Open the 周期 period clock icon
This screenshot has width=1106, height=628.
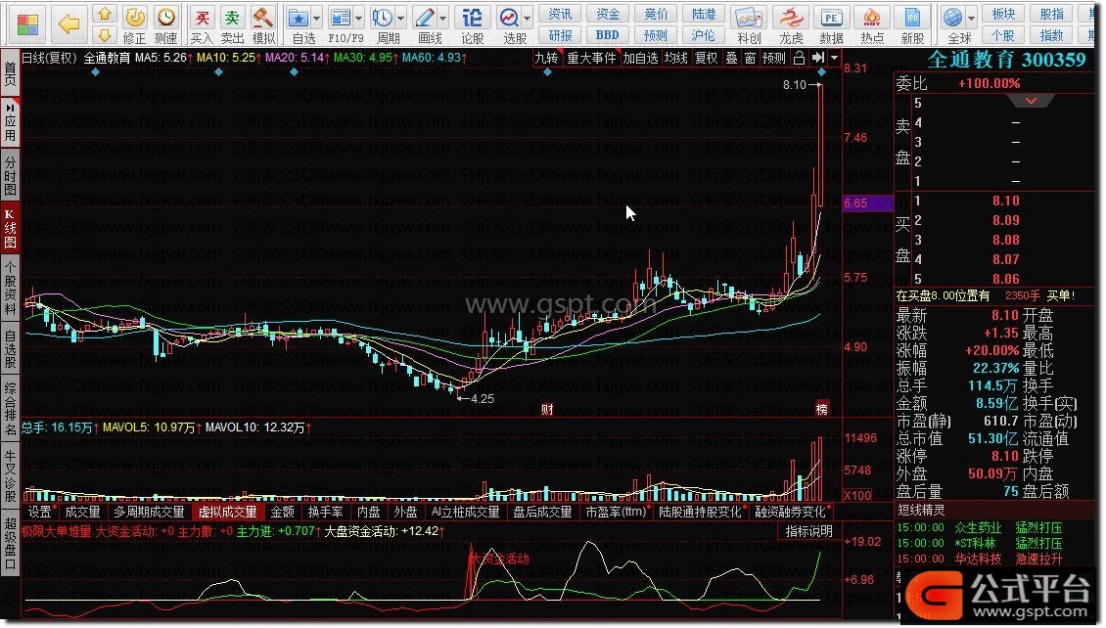tap(383, 25)
